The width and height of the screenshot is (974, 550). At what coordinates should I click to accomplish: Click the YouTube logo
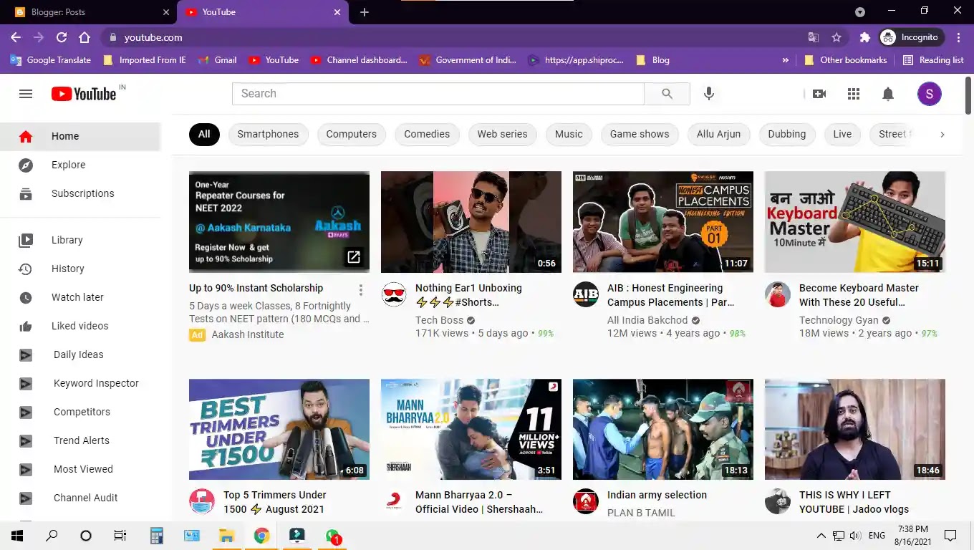click(x=84, y=94)
